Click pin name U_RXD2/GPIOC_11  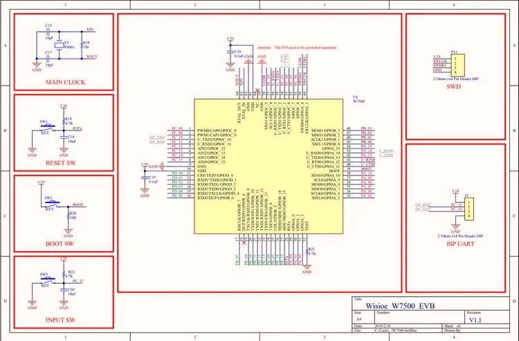tap(214, 144)
